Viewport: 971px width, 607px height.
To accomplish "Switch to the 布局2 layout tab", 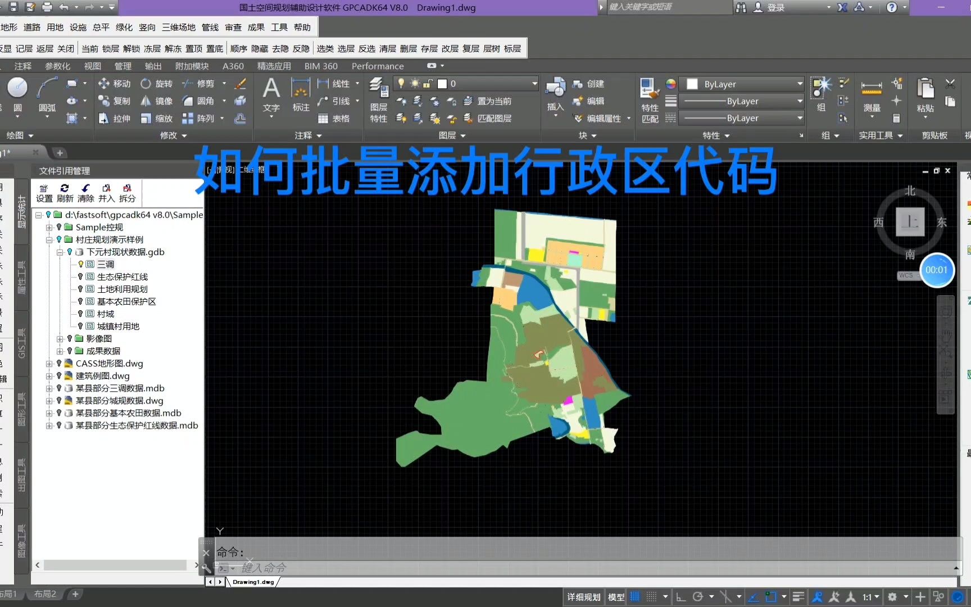I will 45,594.
